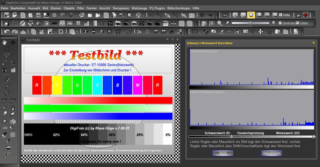The image size is (320, 167).
Task: Select the hand pan tool
Action: click(5, 42)
